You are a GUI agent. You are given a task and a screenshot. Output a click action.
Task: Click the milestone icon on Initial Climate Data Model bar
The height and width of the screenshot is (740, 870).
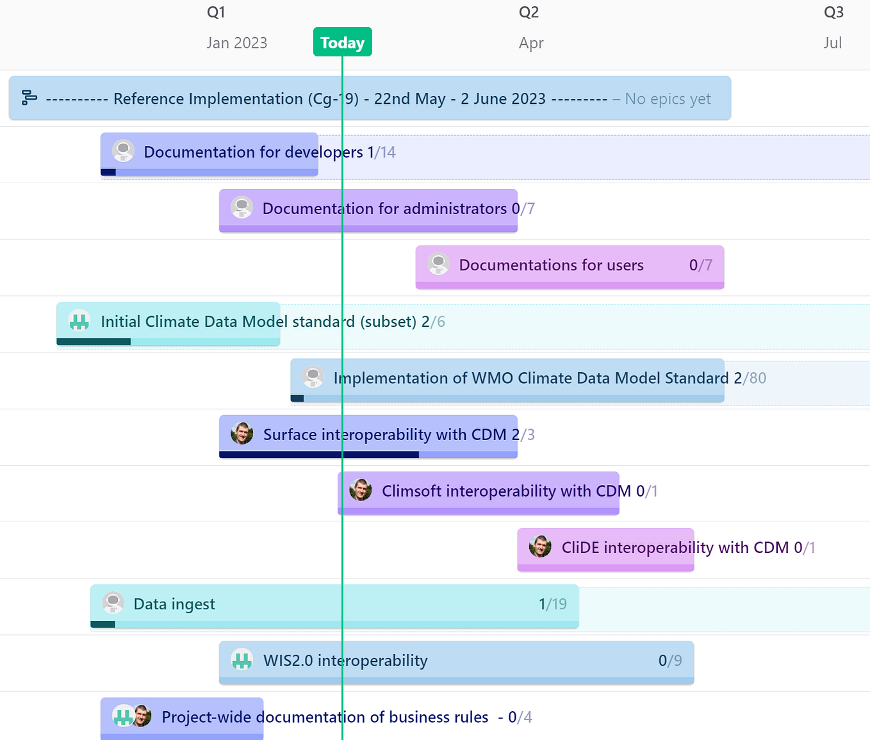78,321
